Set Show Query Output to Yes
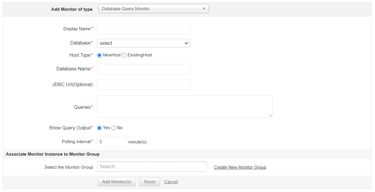375x192 pixels. tap(100, 128)
